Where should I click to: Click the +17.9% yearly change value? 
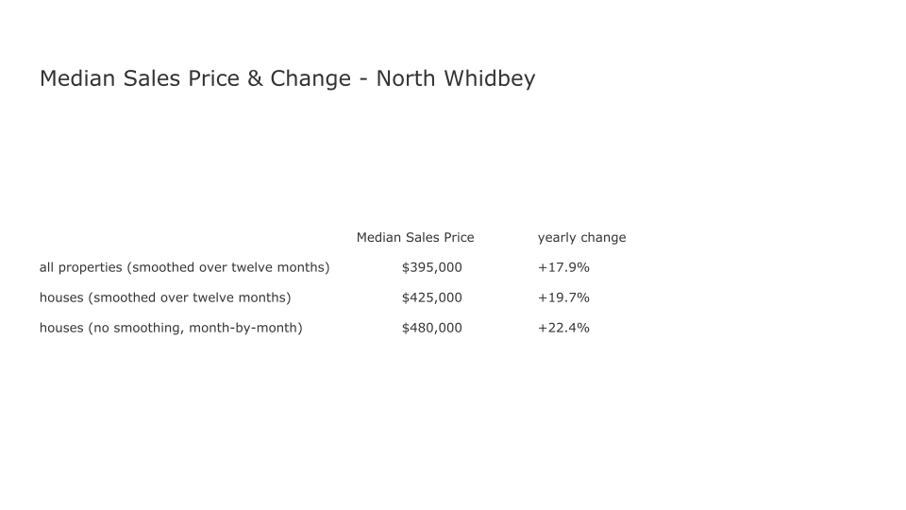coord(563,267)
